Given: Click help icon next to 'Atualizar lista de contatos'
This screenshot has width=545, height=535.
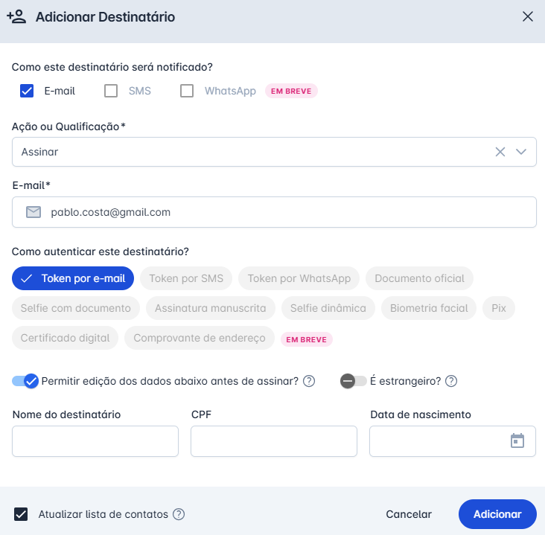Looking at the screenshot, I should 179,514.
